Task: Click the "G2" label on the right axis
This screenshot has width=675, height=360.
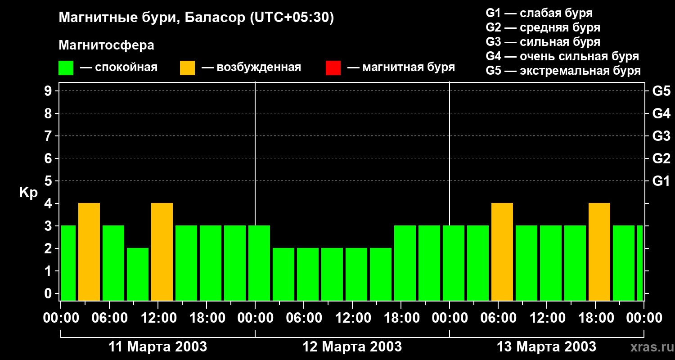Action: point(661,159)
